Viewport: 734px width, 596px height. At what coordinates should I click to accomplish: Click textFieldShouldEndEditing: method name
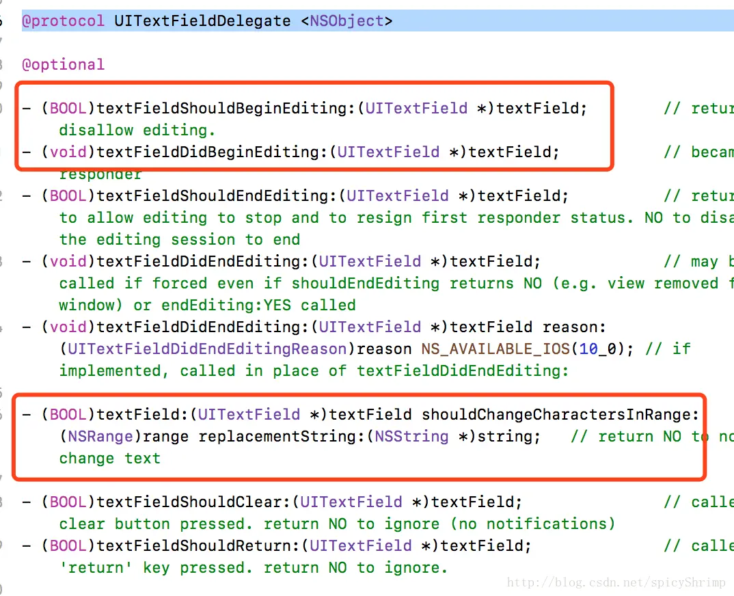(216, 195)
